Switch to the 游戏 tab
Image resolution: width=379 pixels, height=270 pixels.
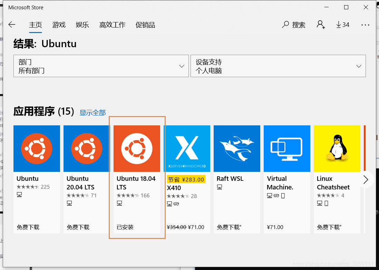click(59, 25)
